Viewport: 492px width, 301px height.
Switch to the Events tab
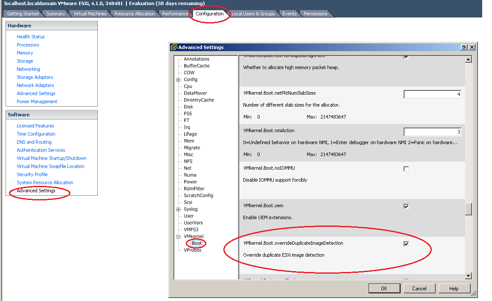click(289, 14)
